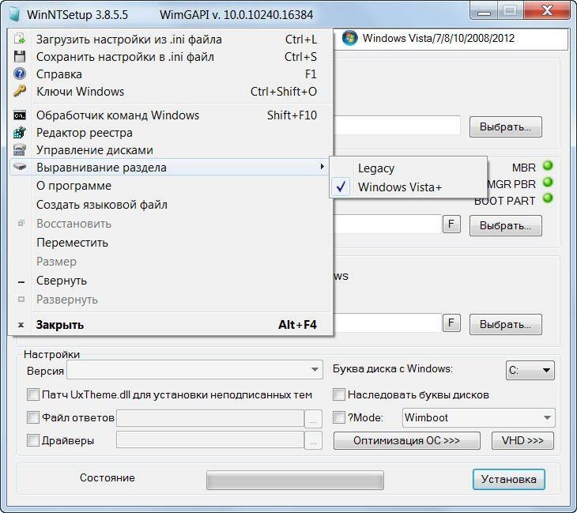Click Оптимизация ОС >>> button
Screen dimensions: 577x513
(x=406, y=440)
